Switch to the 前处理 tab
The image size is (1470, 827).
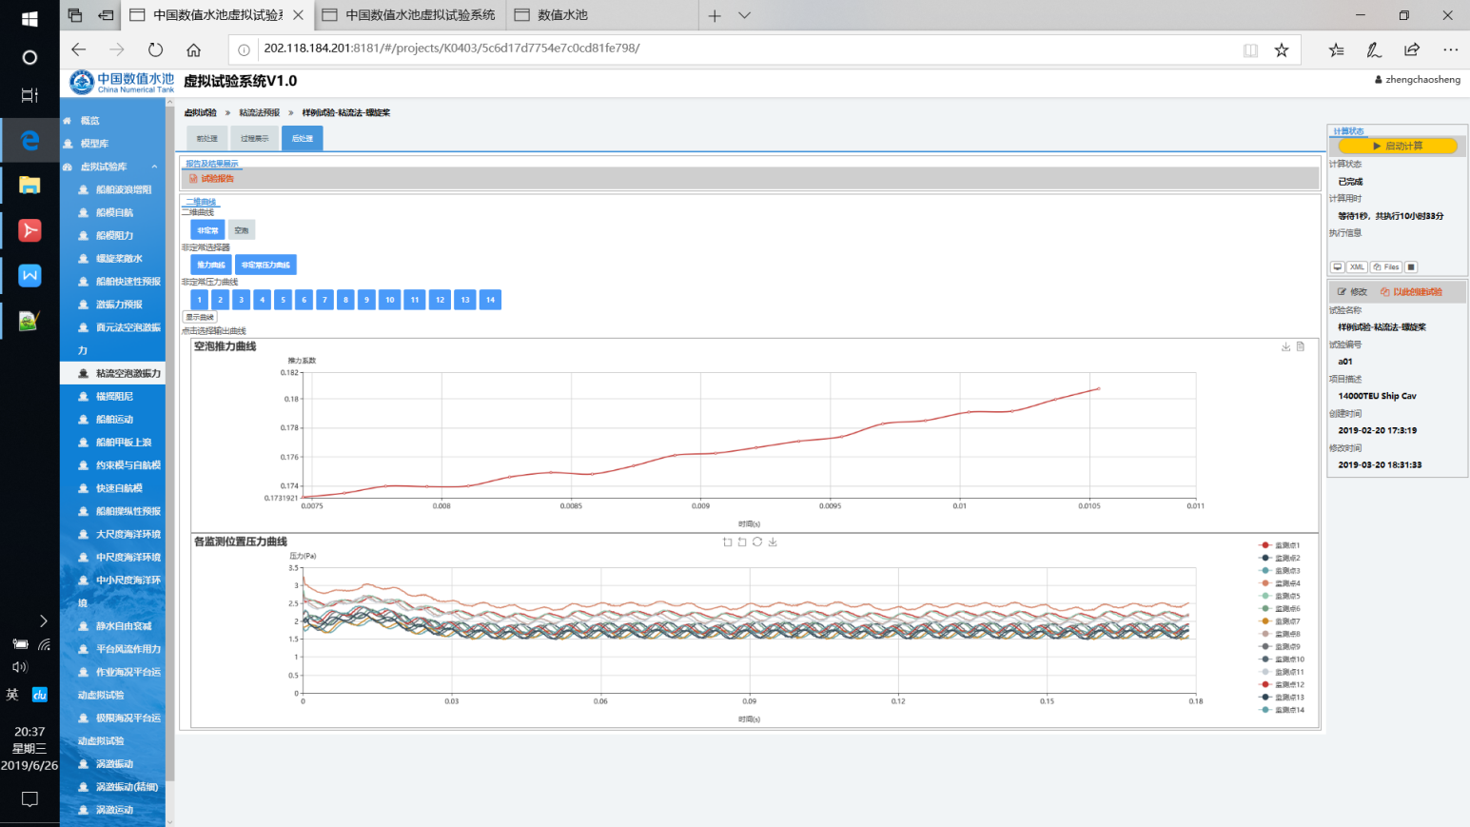point(206,139)
